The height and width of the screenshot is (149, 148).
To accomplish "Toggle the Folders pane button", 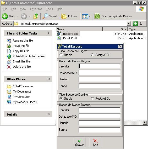I will point(69,16).
